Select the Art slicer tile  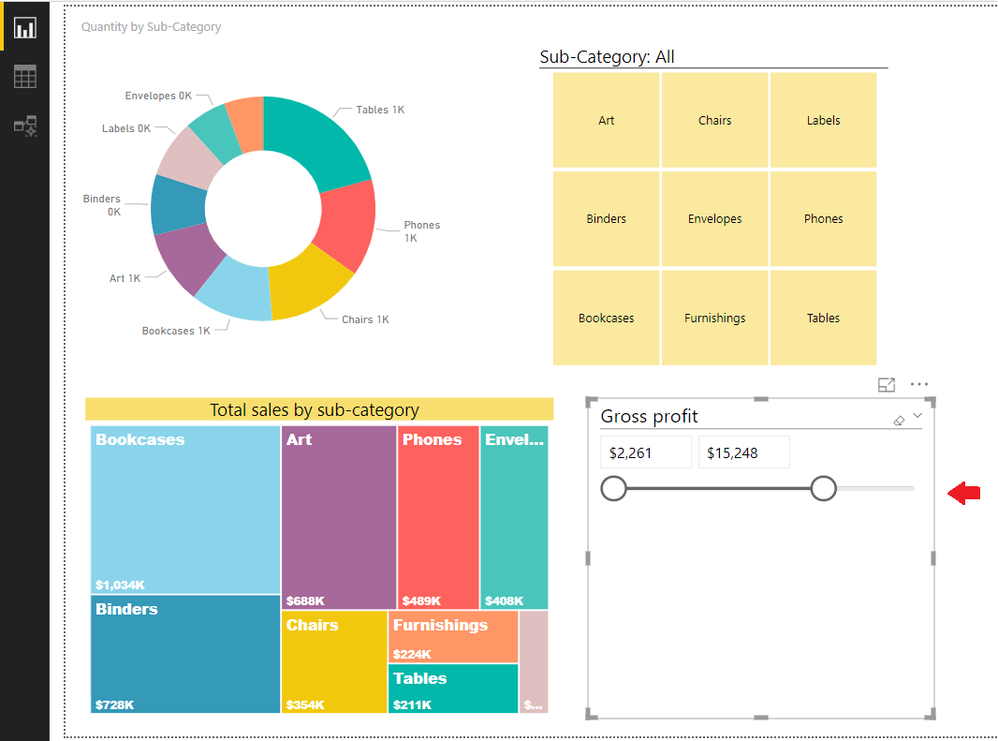click(606, 121)
